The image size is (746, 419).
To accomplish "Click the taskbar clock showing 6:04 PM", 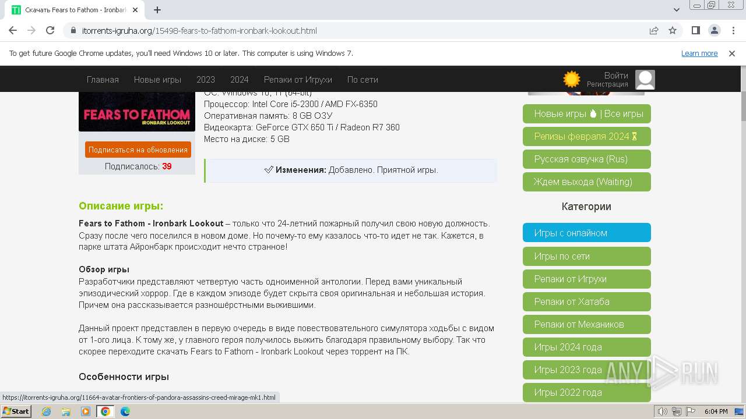I will point(716,411).
